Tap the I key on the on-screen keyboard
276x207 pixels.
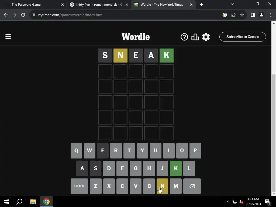click(x=169, y=151)
